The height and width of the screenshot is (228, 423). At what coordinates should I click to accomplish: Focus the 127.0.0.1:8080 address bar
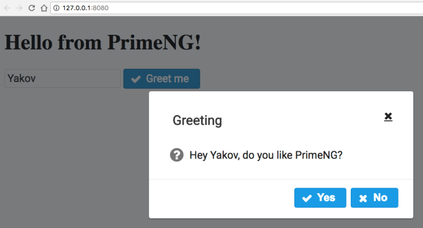point(228,8)
